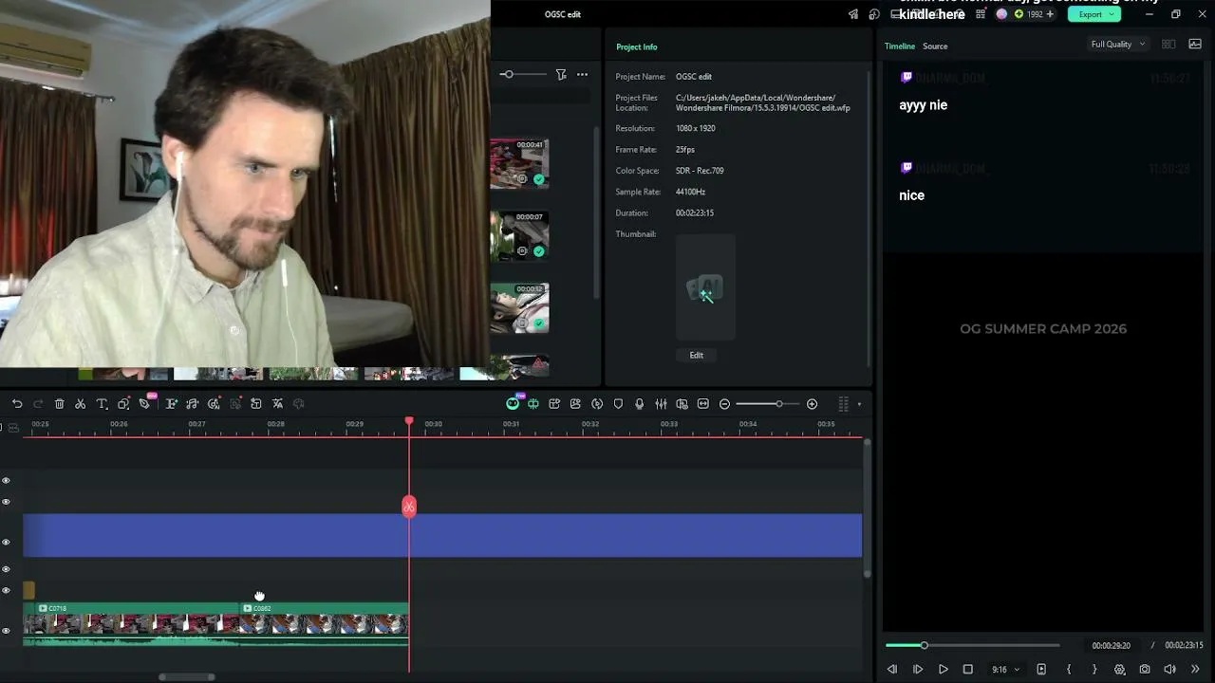The height and width of the screenshot is (683, 1215).
Task: Open the audio music-note tool
Action: pos(192,404)
